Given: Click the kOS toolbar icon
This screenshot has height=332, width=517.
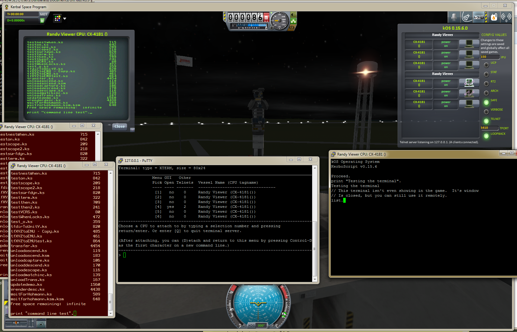Looking at the screenshot, I should pos(479,17).
